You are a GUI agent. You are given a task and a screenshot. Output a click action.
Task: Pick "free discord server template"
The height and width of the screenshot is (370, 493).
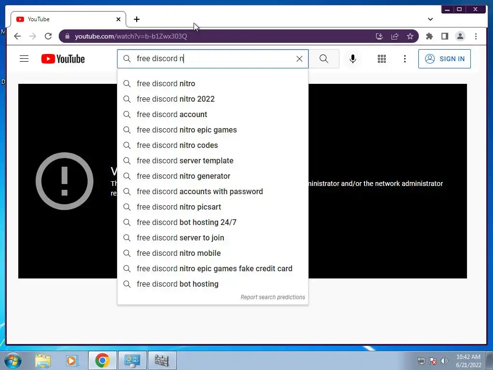click(212, 161)
